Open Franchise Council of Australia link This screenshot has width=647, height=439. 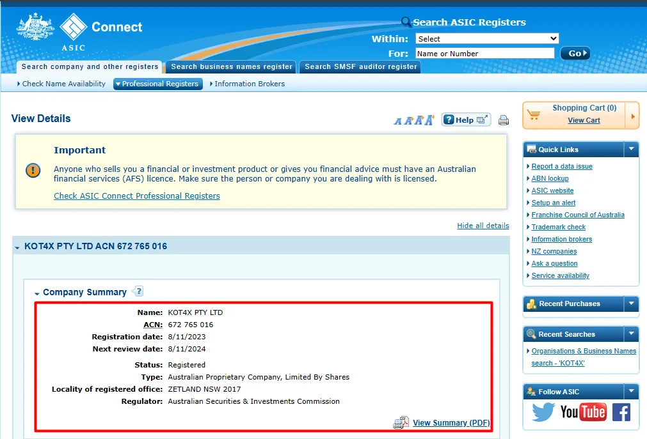point(578,215)
